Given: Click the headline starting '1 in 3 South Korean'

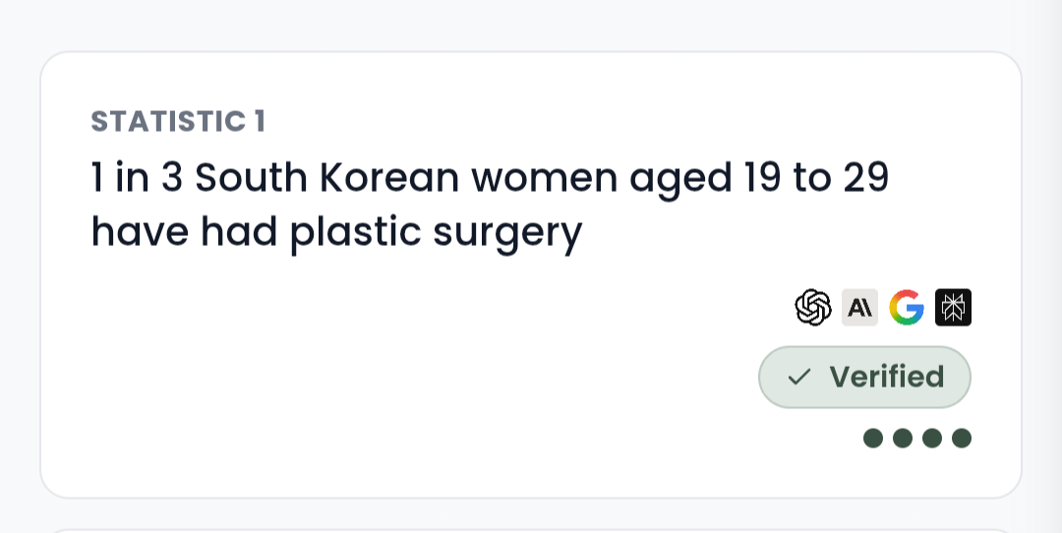Looking at the screenshot, I should (490, 206).
